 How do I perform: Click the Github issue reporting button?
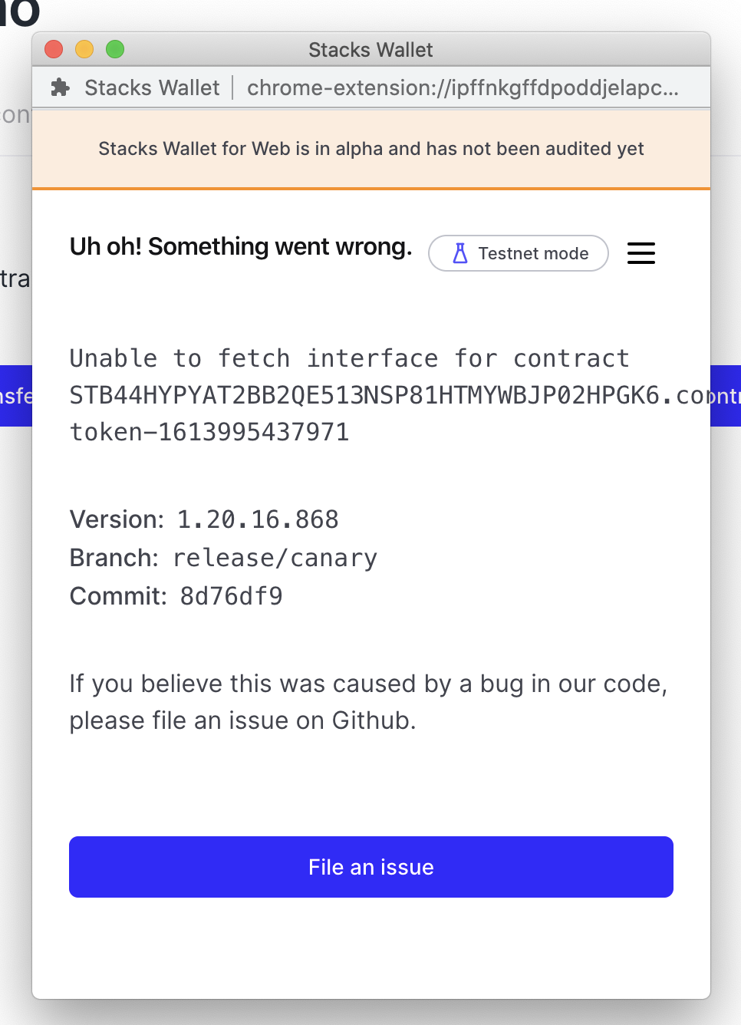[370, 866]
